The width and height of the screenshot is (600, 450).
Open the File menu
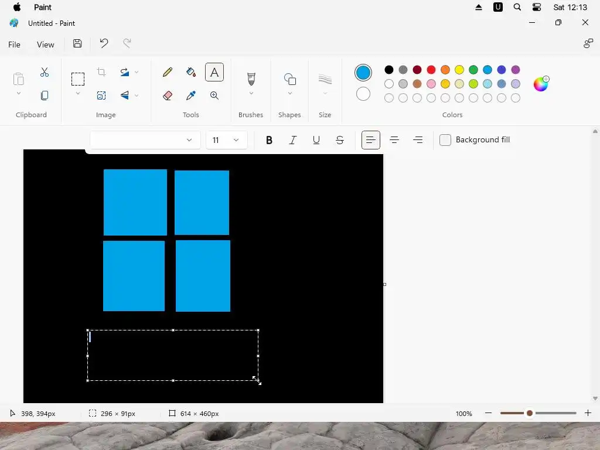pos(14,45)
